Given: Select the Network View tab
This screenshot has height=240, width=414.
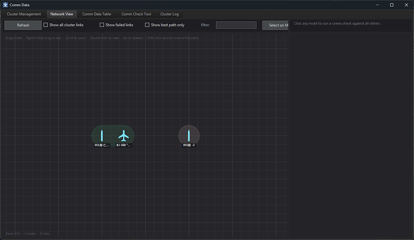Looking at the screenshot, I should click(62, 14).
